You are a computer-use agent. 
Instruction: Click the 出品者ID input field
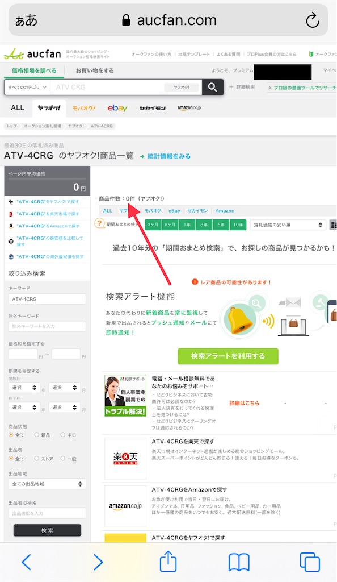[x=47, y=513]
